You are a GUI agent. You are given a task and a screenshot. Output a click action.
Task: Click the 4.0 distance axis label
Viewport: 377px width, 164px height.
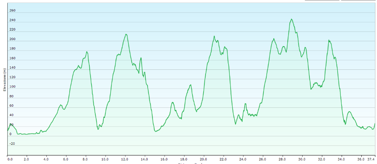(x=46, y=159)
